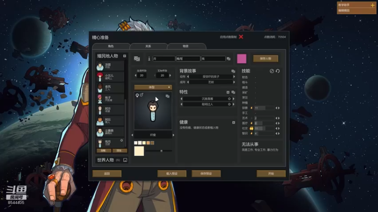Delete the 残月 colonist with its circle-x

(121, 140)
